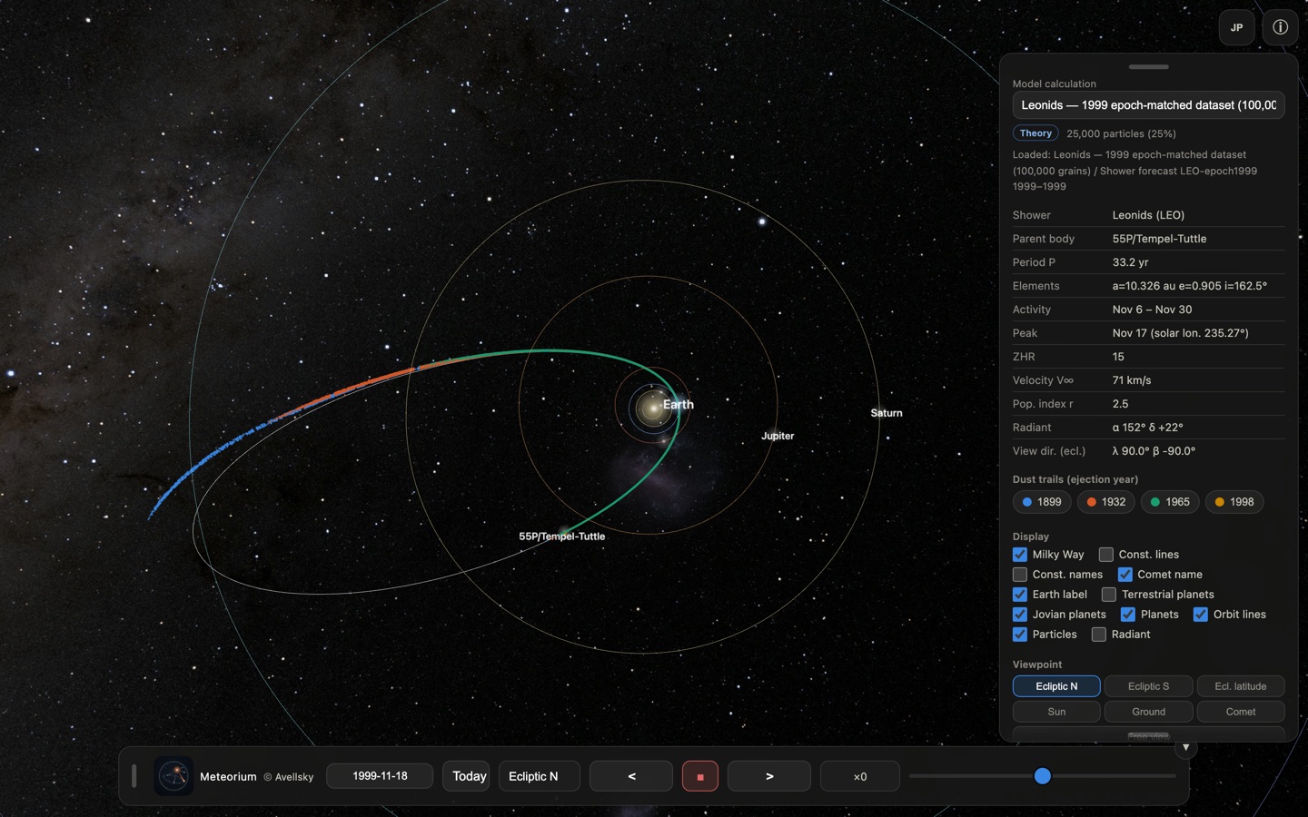Select the Sun viewpoint
Screen dimensions: 1308x817
point(1056,712)
